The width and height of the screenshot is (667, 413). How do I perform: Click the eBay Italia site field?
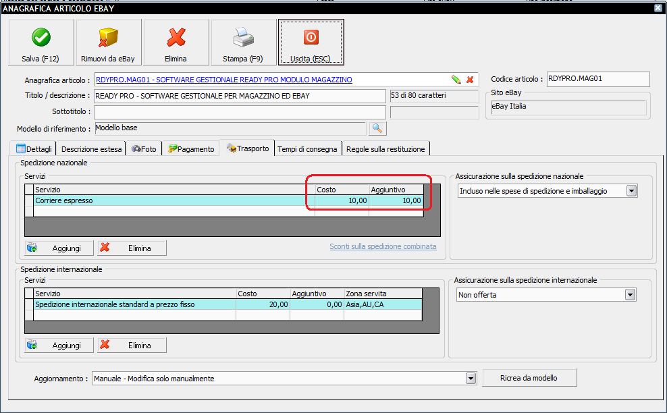[x=568, y=107]
